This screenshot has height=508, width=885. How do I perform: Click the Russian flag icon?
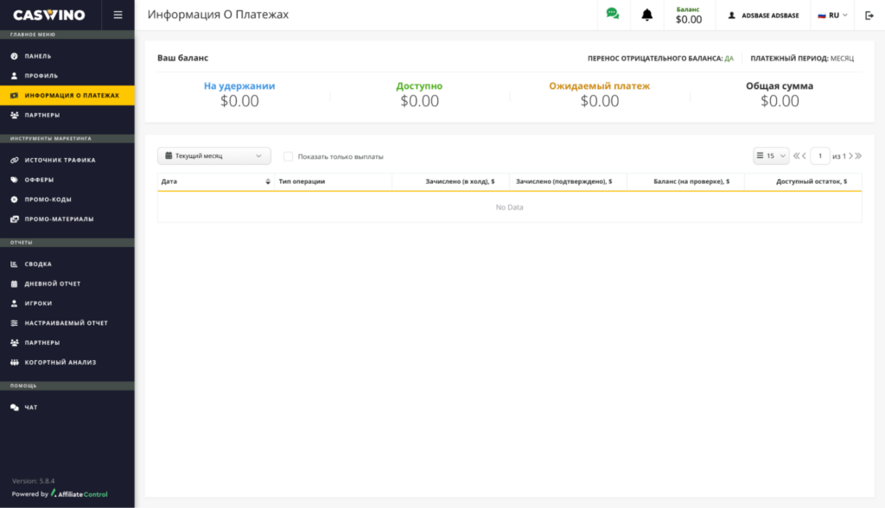pyautogui.click(x=822, y=16)
